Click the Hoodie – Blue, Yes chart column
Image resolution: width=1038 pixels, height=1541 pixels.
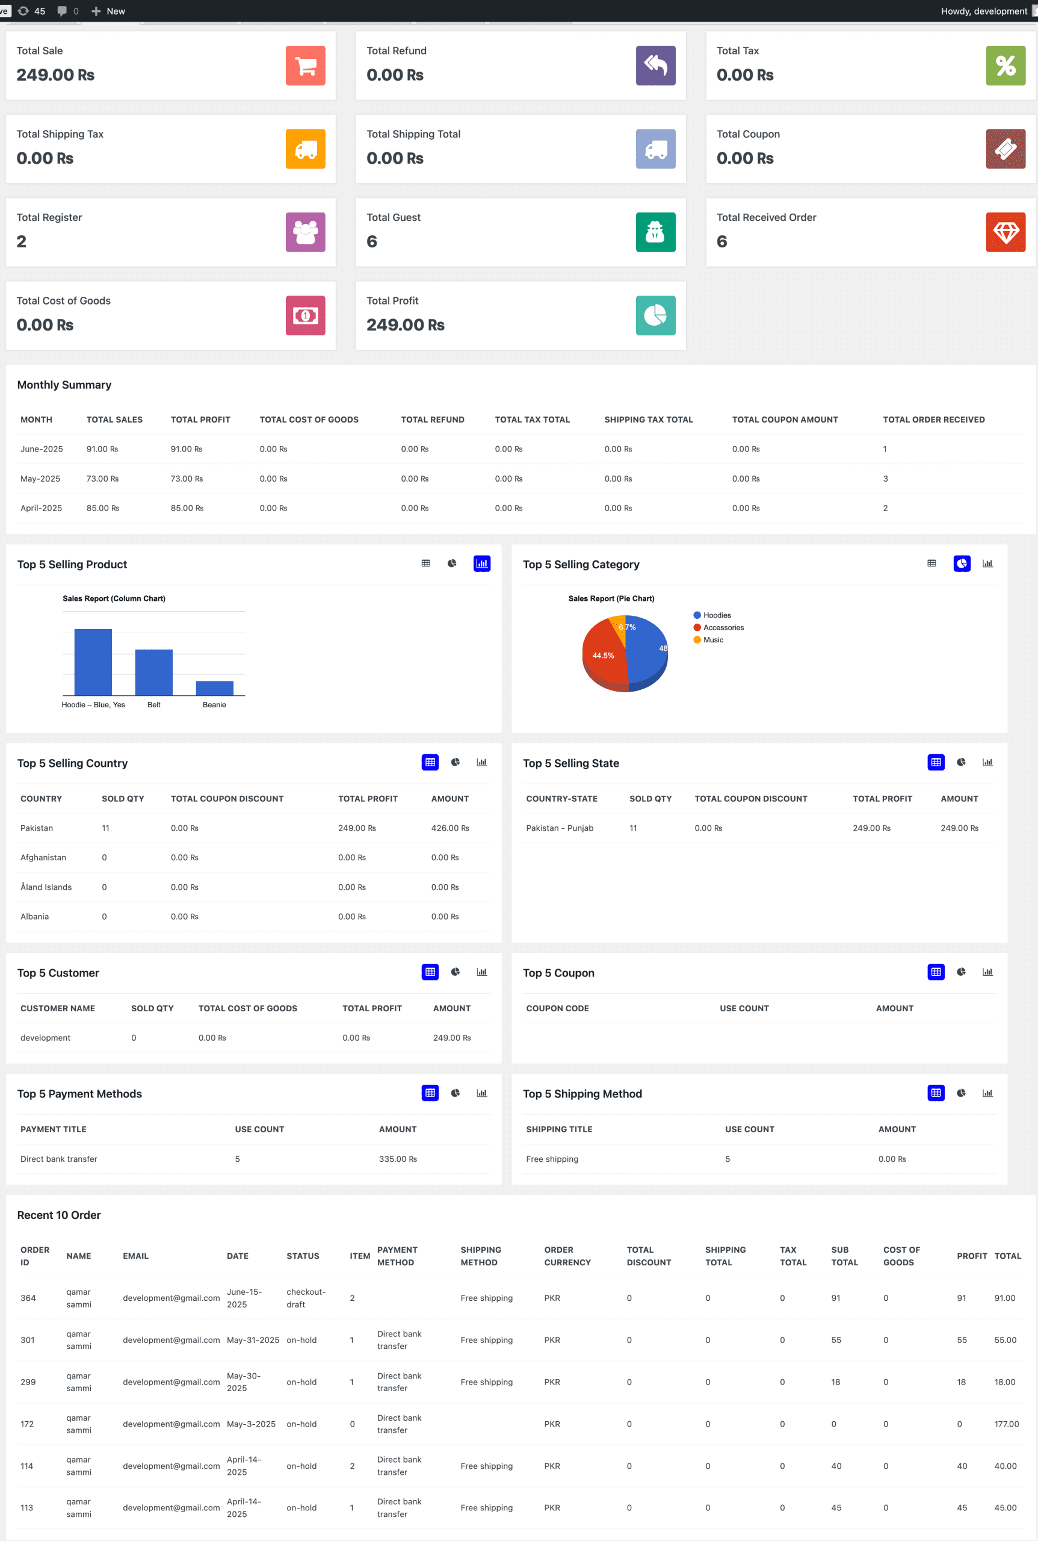93,662
